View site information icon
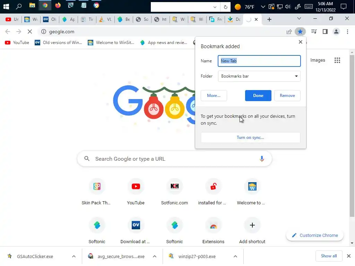 43,32
